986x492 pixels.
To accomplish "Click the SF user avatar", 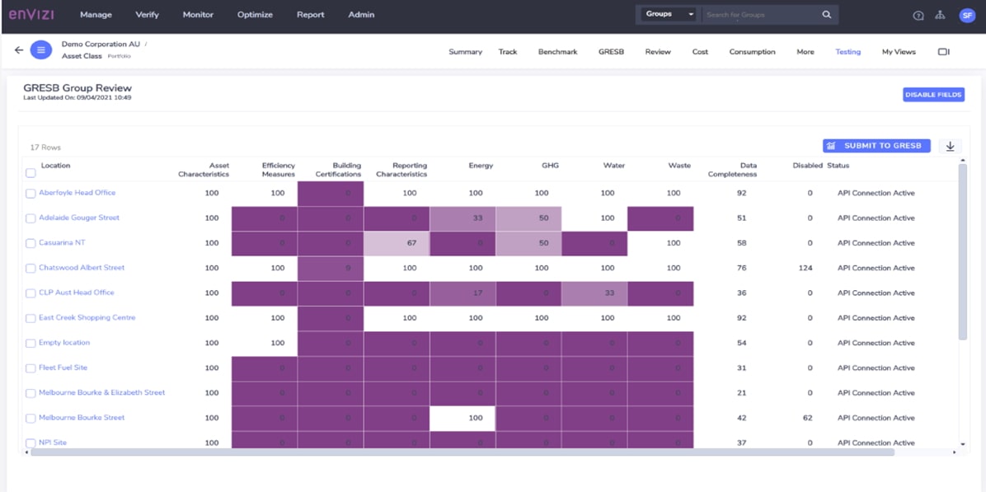I will [967, 16].
